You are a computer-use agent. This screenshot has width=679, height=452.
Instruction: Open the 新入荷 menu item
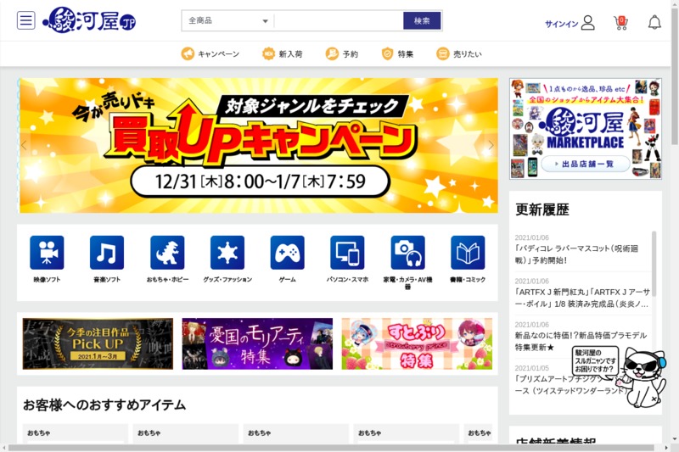pyautogui.click(x=282, y=54)
